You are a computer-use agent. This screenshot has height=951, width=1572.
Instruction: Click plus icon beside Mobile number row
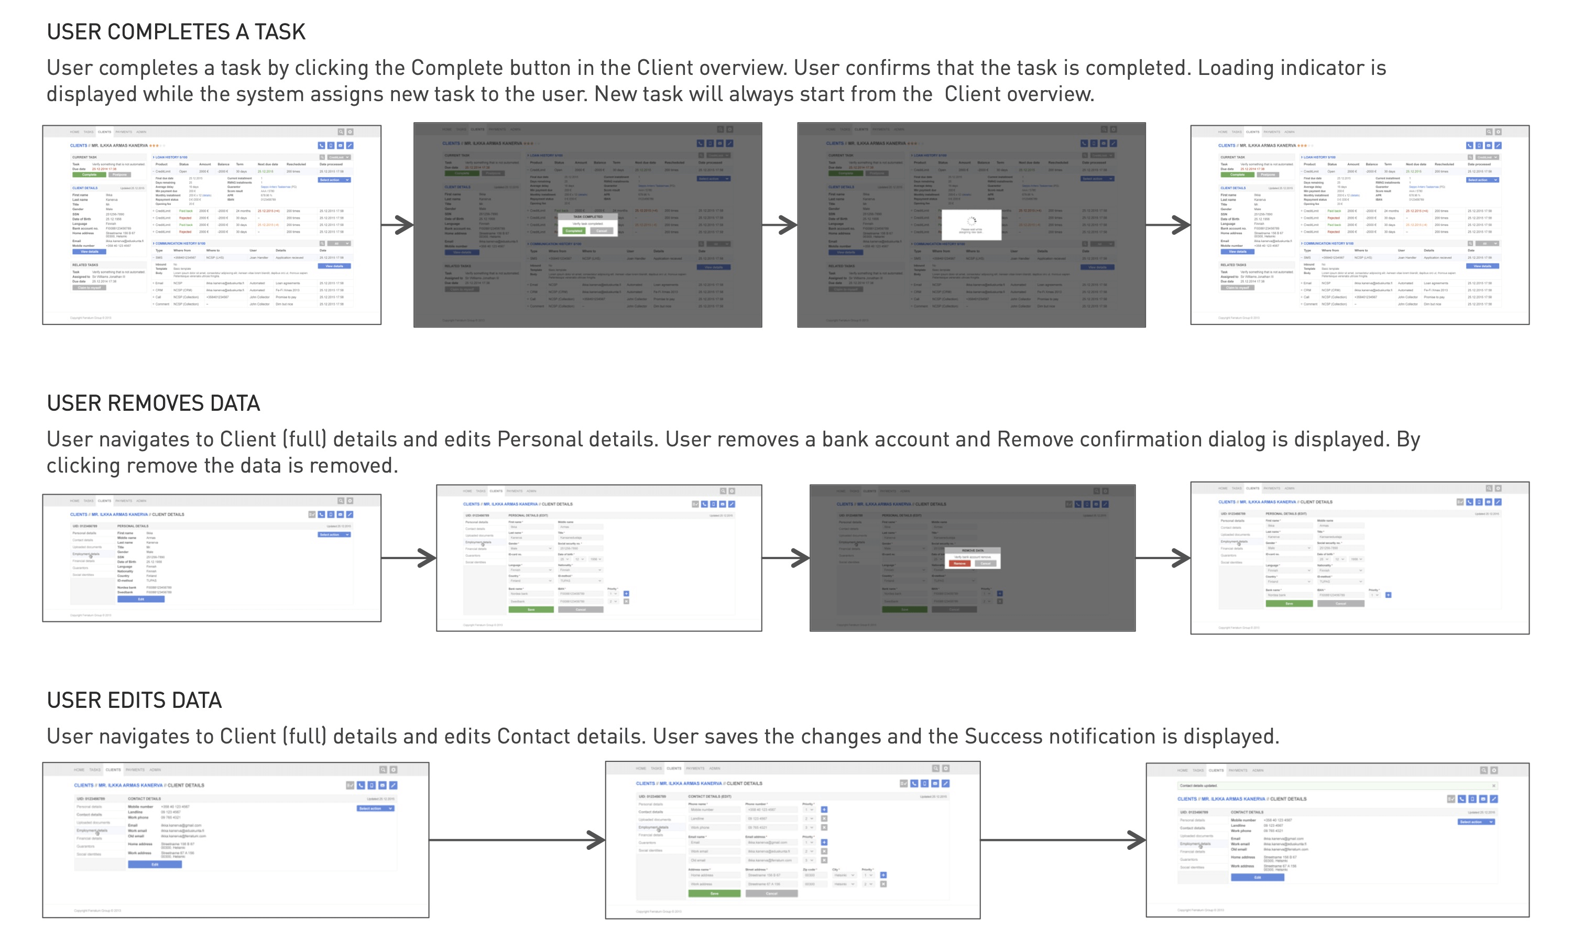pos(824,810)
